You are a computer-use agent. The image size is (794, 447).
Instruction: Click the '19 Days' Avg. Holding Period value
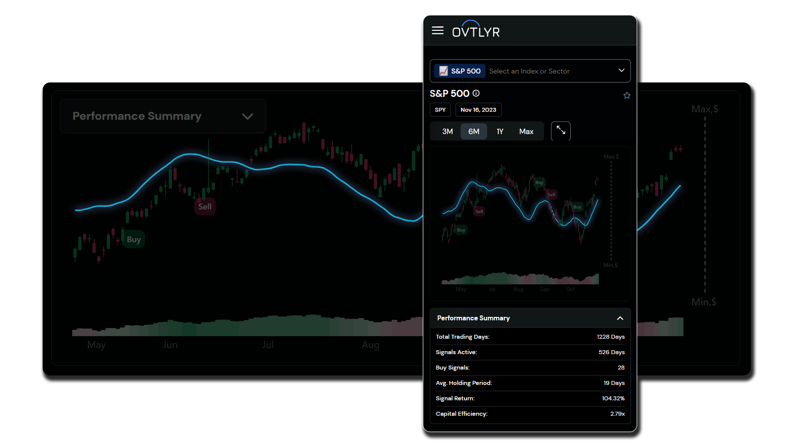pyautogui.click(x=614, y=383)
